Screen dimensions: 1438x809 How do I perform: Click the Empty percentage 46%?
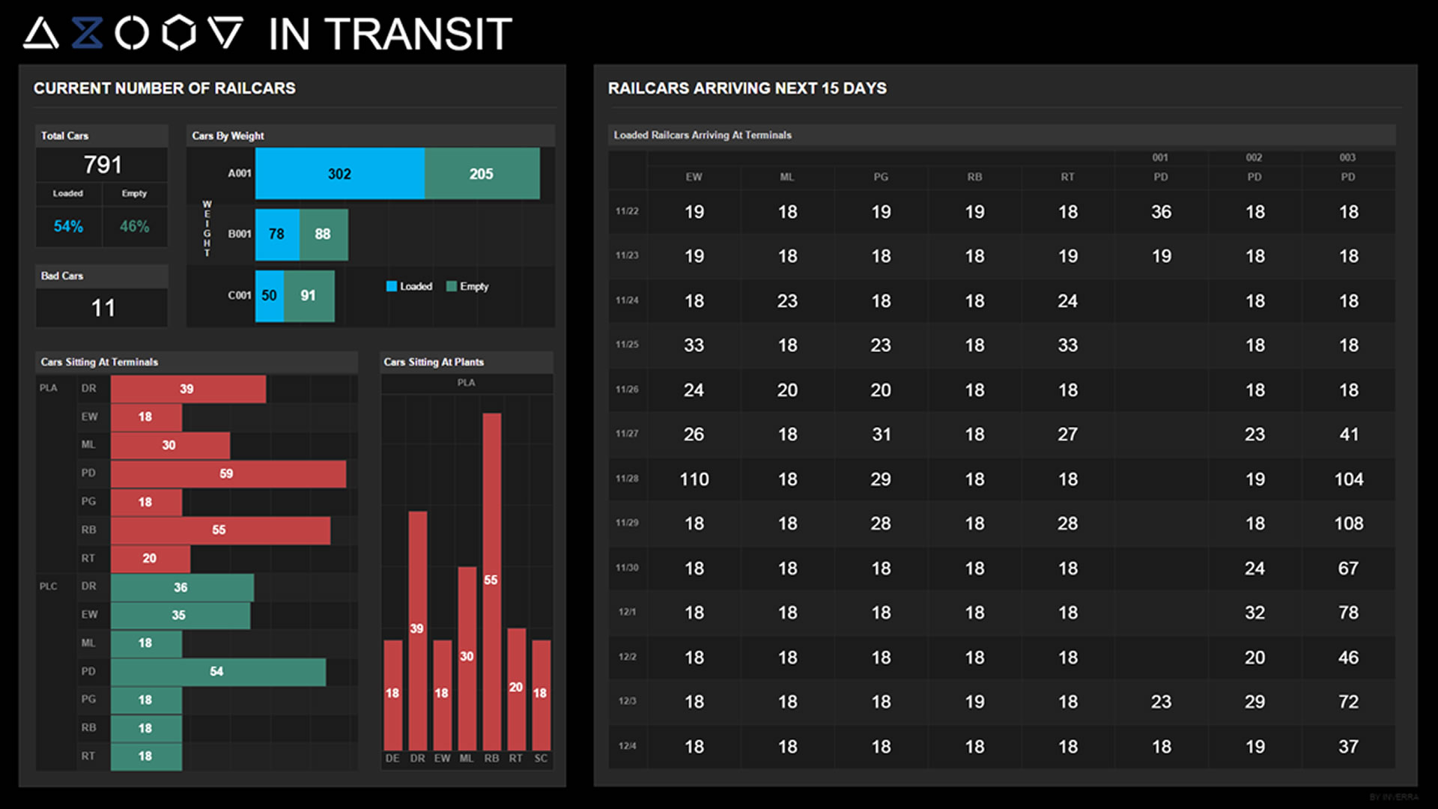[135, 226]
